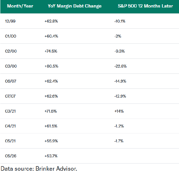Click the YoY Margin Debt Change header
179x173 pixels.
[75, 6]
